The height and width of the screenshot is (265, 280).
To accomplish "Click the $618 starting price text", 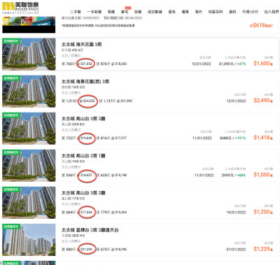I will [261, 25].
